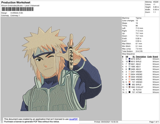Select the ABU1 light gray swatch
The width and height of the screenshot is (160, 124).
130,67
